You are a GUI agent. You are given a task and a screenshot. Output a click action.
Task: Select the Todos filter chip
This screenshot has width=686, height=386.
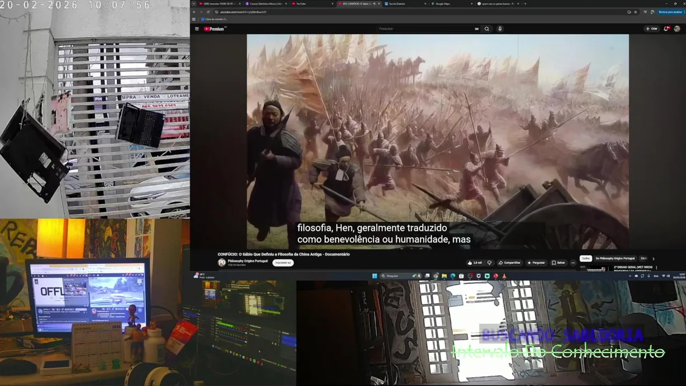point(586,258)
